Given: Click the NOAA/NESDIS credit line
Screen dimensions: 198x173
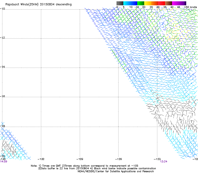Looking at the screenshot, I should tap(116, 171).
